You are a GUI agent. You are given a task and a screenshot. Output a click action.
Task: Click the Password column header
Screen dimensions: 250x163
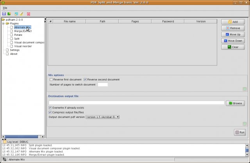point(168,21)
